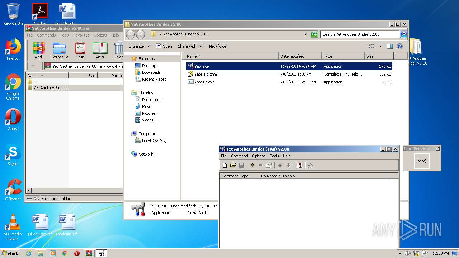The width and height of the screenshot is (459, 258).
Task: Click Explorer search input field
Action: (360, 34)
